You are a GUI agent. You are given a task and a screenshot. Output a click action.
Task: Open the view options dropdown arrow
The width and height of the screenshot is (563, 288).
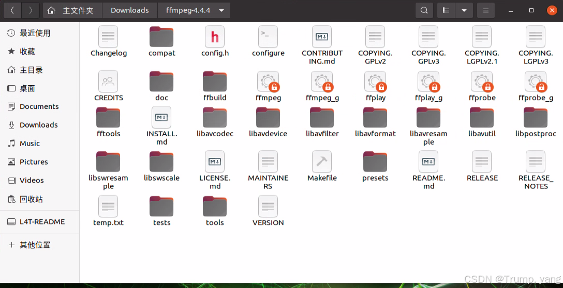point(464,10)
